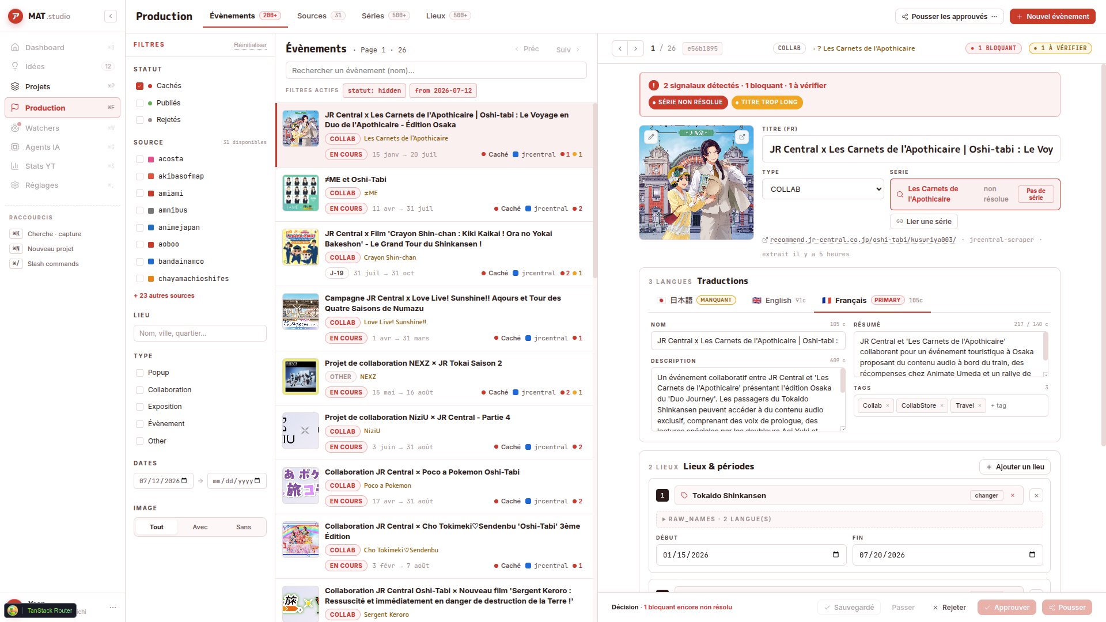Select the Français translation tab
Screen dimensions: 1106x622
[x=872, y=300]
